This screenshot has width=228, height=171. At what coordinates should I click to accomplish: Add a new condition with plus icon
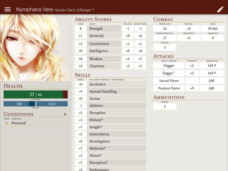[65, 114]
